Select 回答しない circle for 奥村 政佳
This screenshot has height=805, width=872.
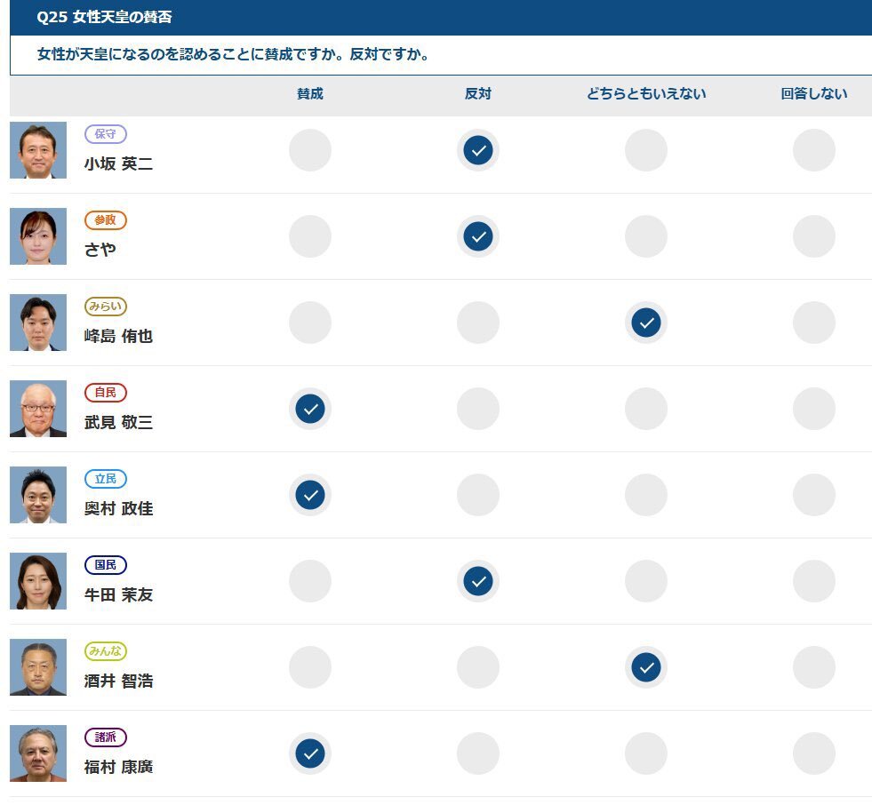(813, 495)
